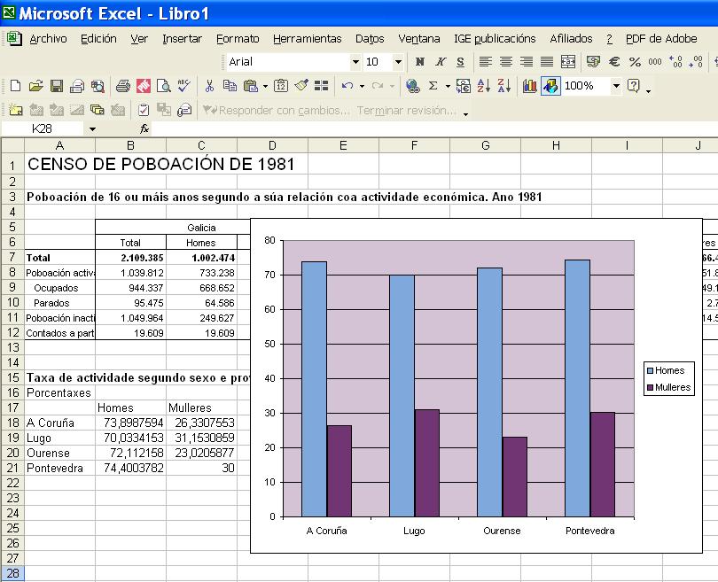Open the Arial font name dropdown

[x=355, y=62]
